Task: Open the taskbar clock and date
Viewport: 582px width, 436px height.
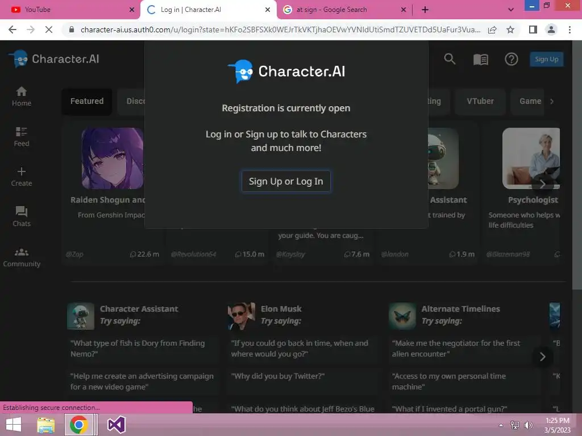Action: tap(557, 425)
